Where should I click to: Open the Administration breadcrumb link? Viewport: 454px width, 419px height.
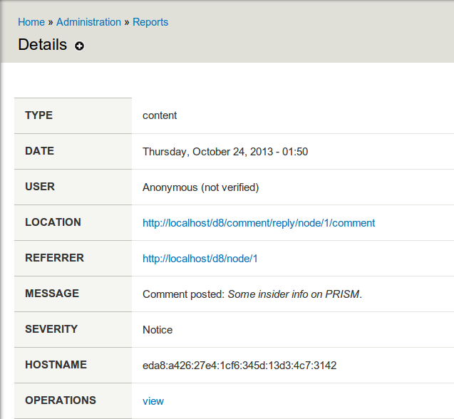tap(88, 22)
